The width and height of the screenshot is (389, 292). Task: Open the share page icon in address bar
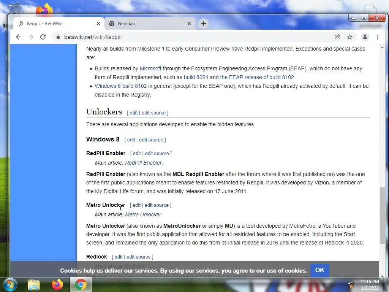pos(337,37)
